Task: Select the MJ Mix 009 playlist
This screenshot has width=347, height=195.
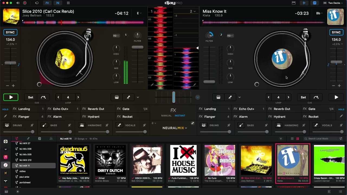Action: point(34,154)
